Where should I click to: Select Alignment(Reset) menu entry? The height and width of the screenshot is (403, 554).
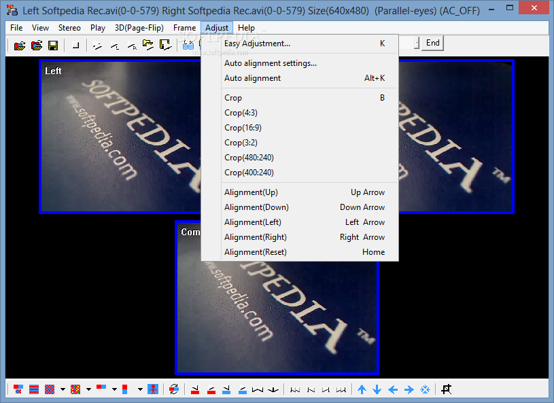(x=300, y=252)
